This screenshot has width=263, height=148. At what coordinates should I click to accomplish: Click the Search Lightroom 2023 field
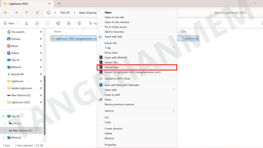click(235, 13)
